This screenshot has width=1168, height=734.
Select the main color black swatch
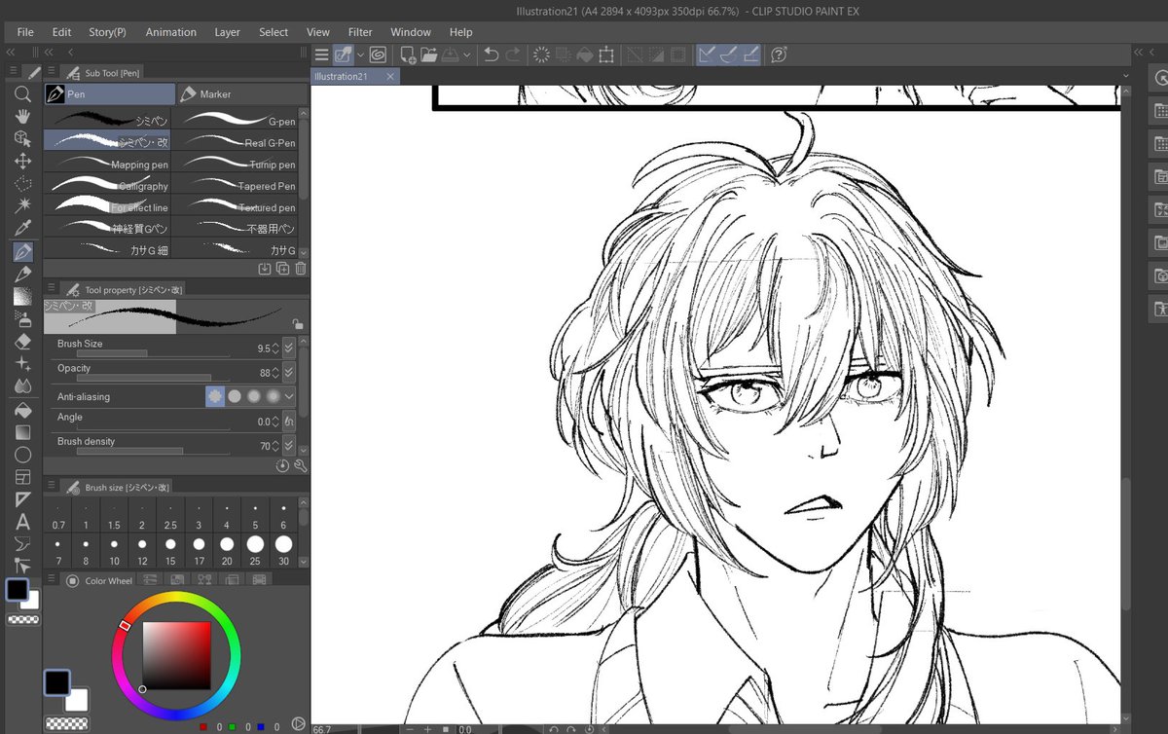pos(18,590)
